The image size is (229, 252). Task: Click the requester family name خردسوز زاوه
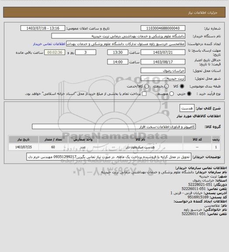tap(193, 210)
